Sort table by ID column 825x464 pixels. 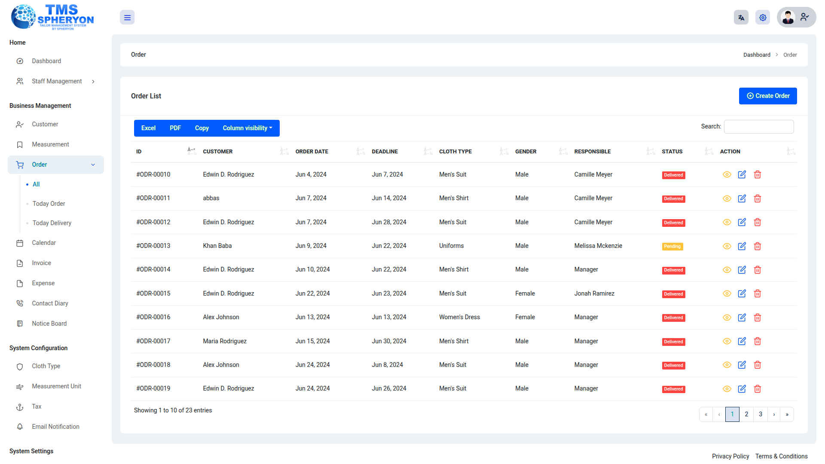click(164, 152)
